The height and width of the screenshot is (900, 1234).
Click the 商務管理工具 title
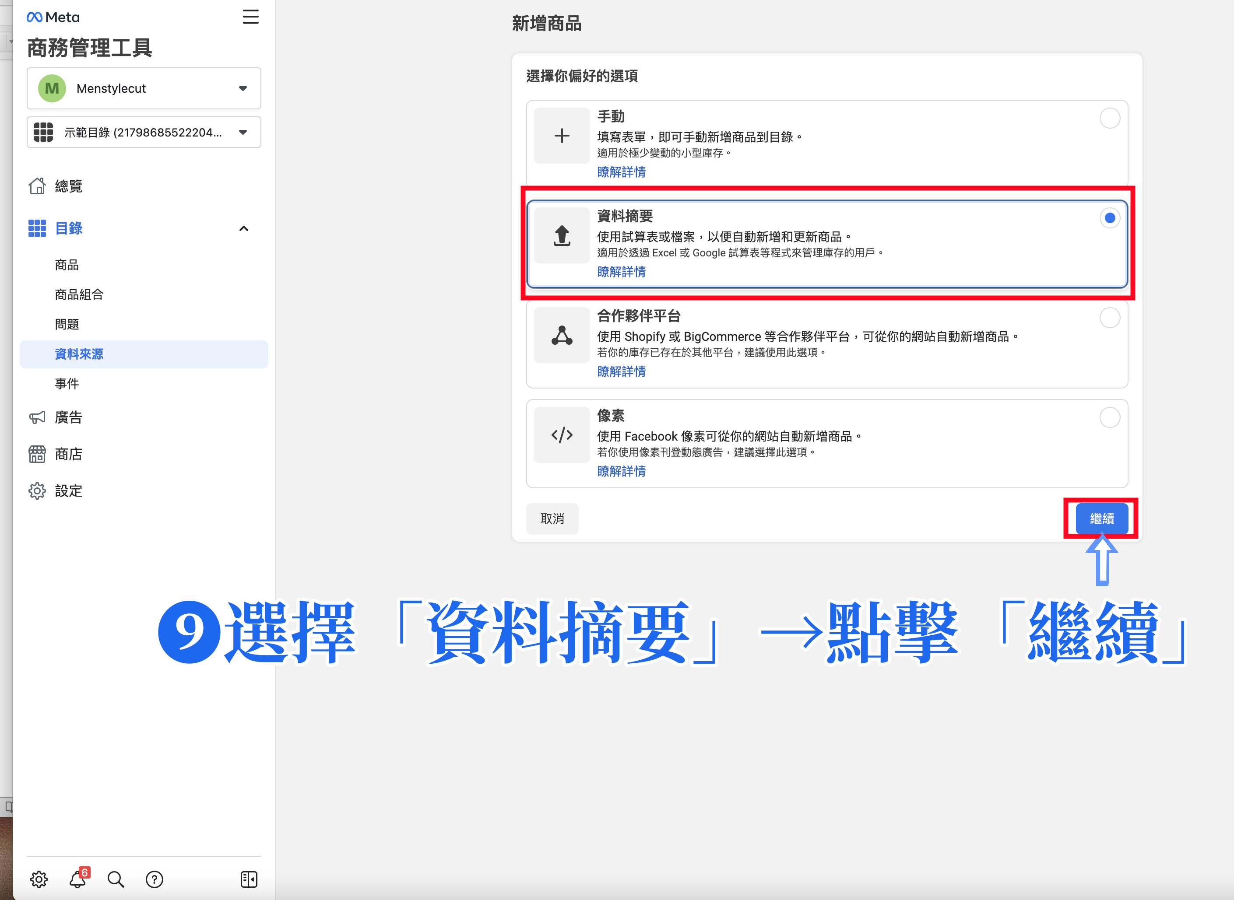pos(89,48)
